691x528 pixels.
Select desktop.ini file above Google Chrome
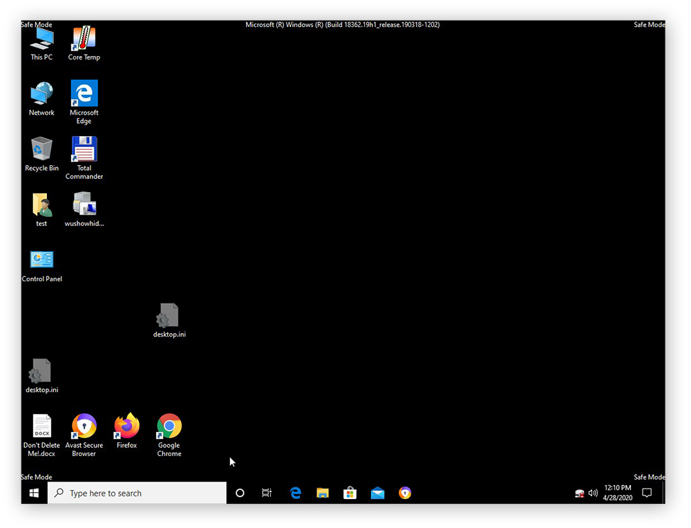point(169,321)
